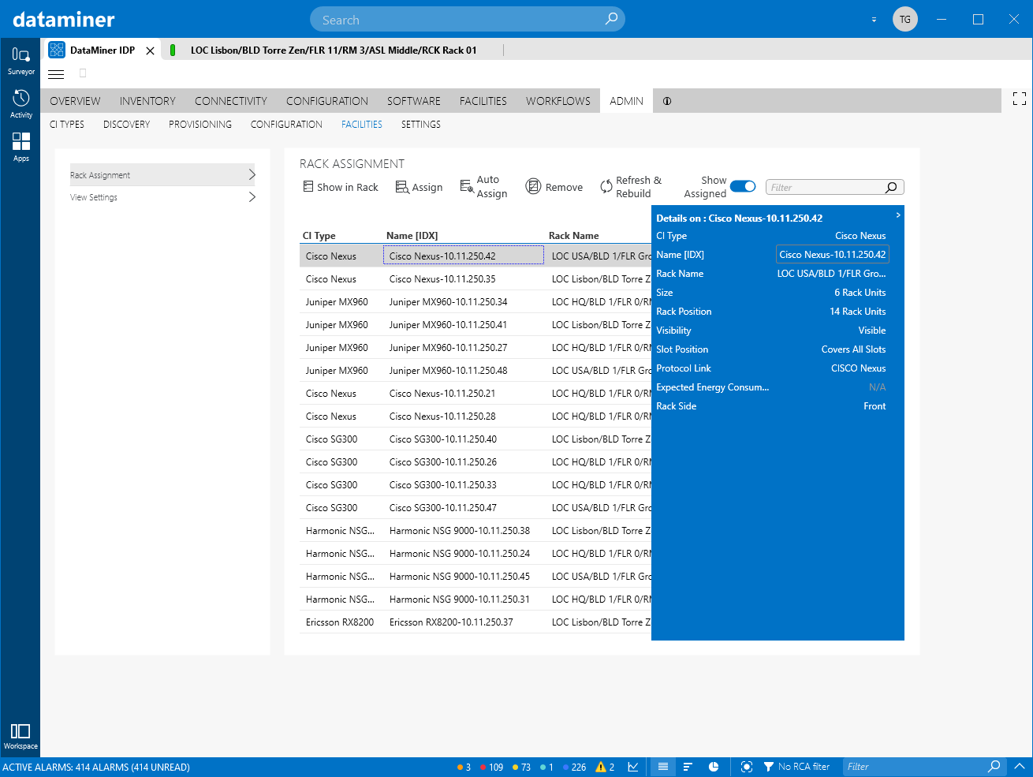Image resolution: width=1033 pixels, height=777 pixels.
Task: Click the Auto Assign button
Action: [x=483, y=187]
